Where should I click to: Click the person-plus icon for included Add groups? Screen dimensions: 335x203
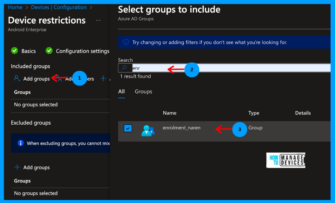[17, 78]
